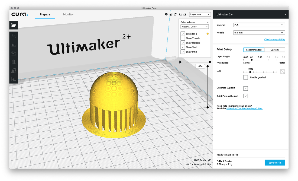Viewport: 298px width, 181px height.
Task: Play the layer simulation
Action: [180, 62]
